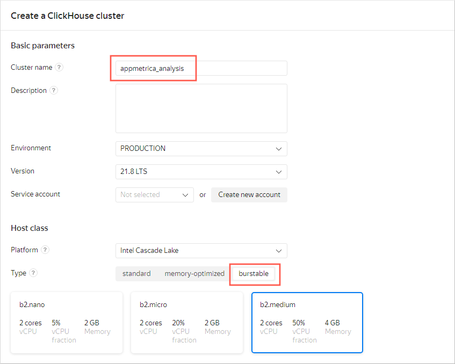The width and height of the screenshot is (455, 364).
Task: Open the Service account dropdown
Action: tap(154, 195)
